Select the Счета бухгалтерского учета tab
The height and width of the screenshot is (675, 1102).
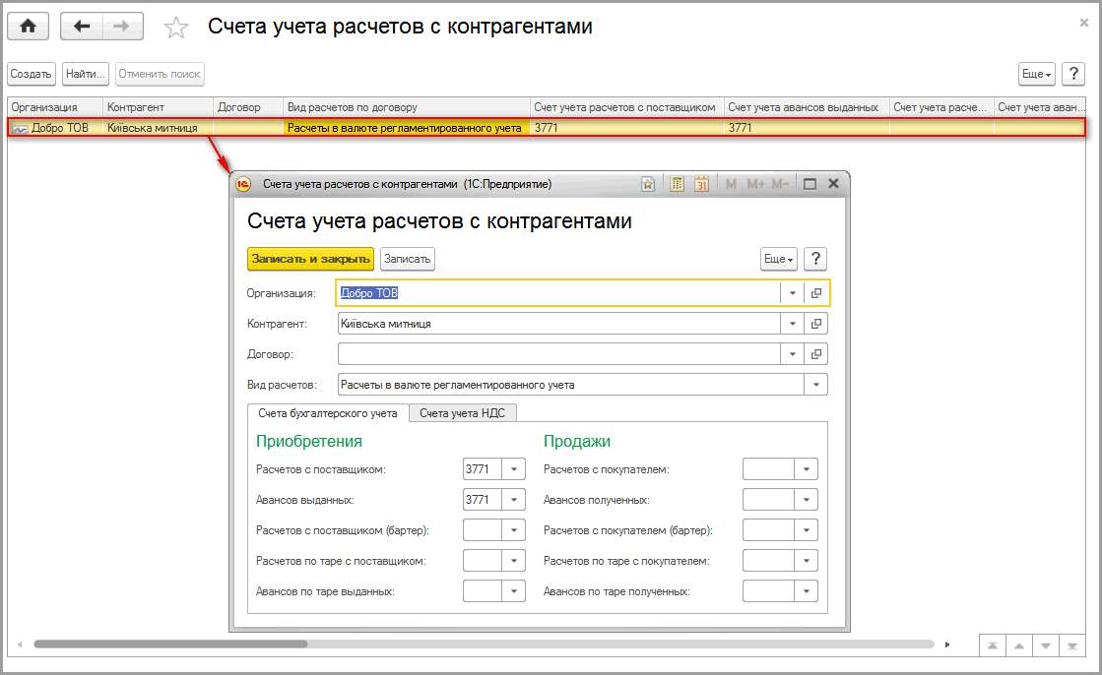(x=328, y=413)
